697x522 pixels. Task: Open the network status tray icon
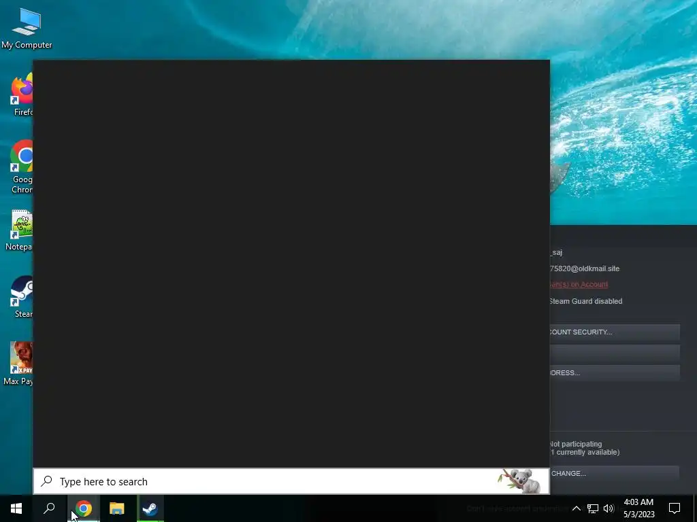pos(593,508)
